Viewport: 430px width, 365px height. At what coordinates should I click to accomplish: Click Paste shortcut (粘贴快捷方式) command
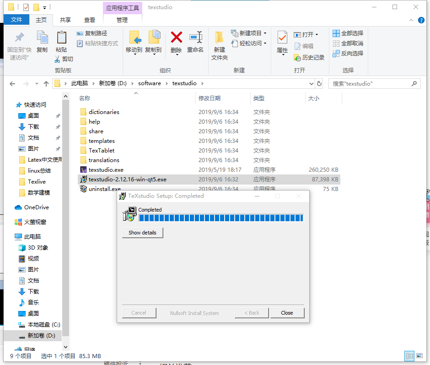tap(97, 44)
